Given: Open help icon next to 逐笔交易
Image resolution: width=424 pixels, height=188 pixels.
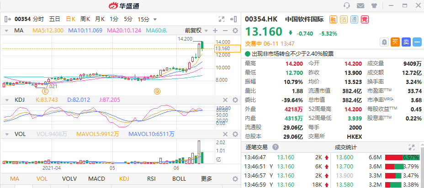Looking at the screenshot, I should point(276,147).
